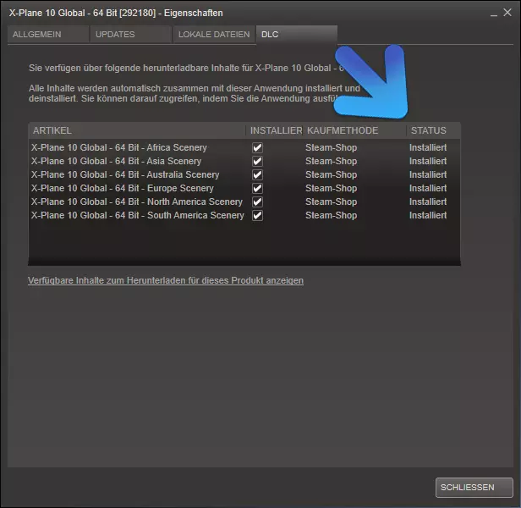The width and height of the screenshot is (521, 508).
Task: Switch to the ALLGEMEIN tab
Action: 48,34
